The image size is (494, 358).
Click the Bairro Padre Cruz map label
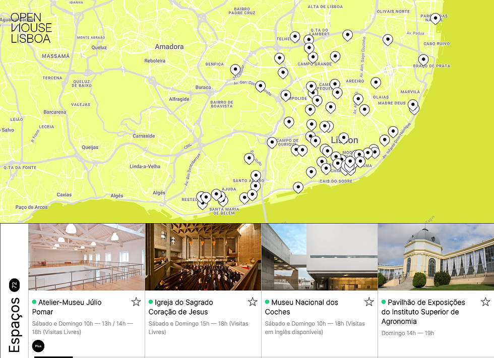pyautogui.click(x=242, y=11)
